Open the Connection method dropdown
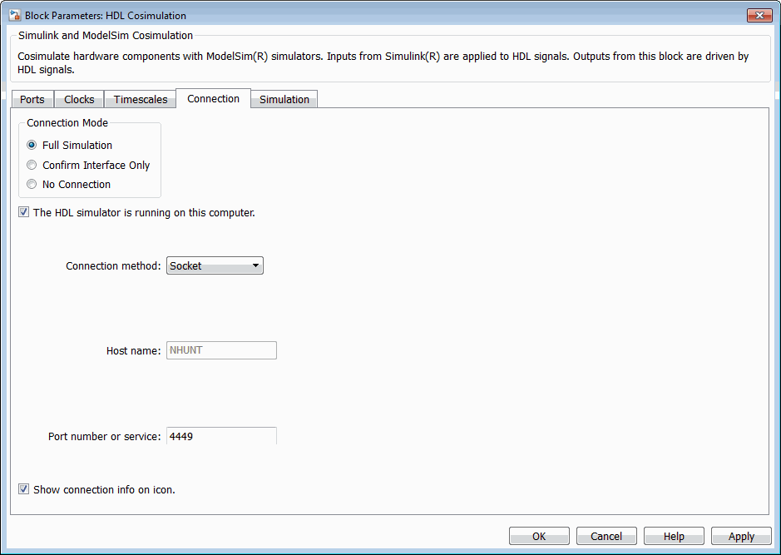This screenshot has width=781, height=555. coord(215,265)
